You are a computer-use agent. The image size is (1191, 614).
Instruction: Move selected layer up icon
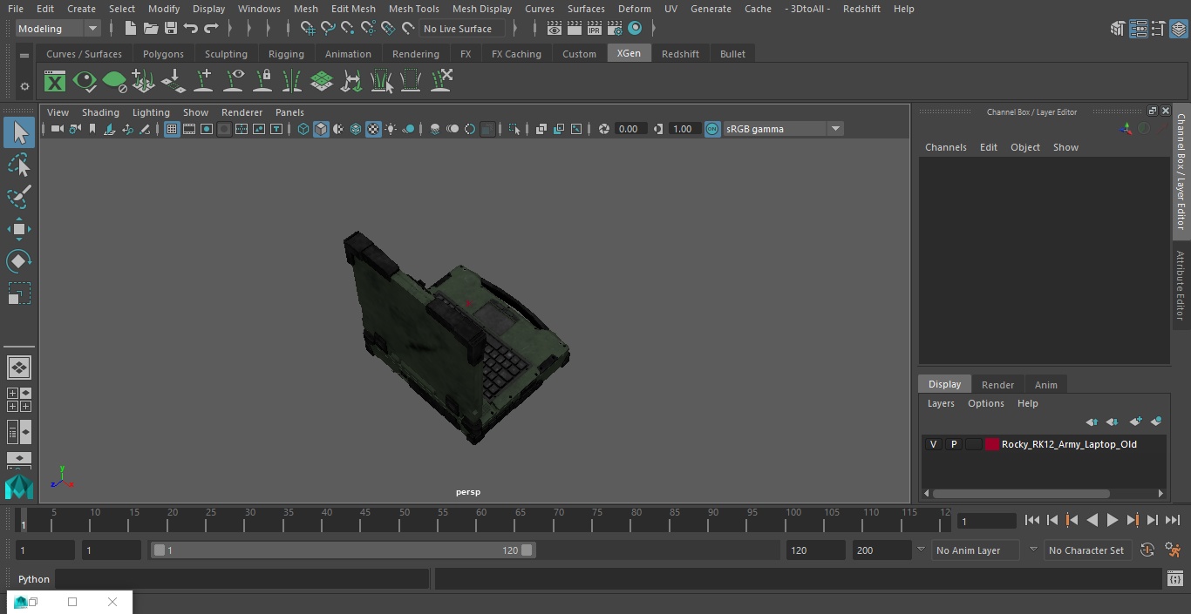[x=1092, y=422]
